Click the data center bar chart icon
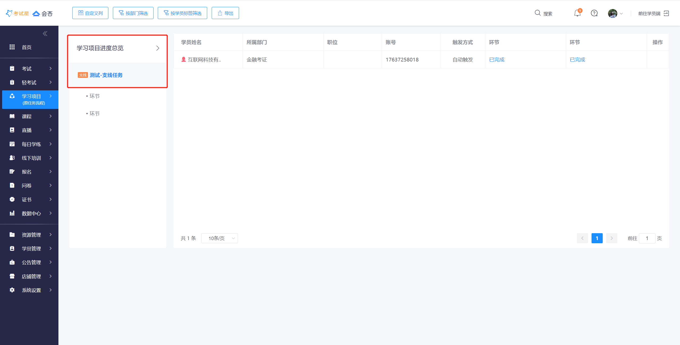Image resolution: width=680 pixels, height=345 pixels. pyautogui.click(x=12, y=213)
